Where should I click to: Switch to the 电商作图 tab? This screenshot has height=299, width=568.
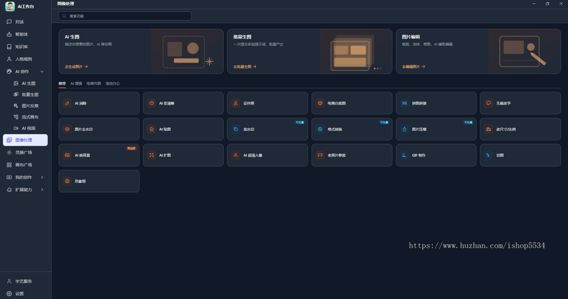[x=94, y=84]
